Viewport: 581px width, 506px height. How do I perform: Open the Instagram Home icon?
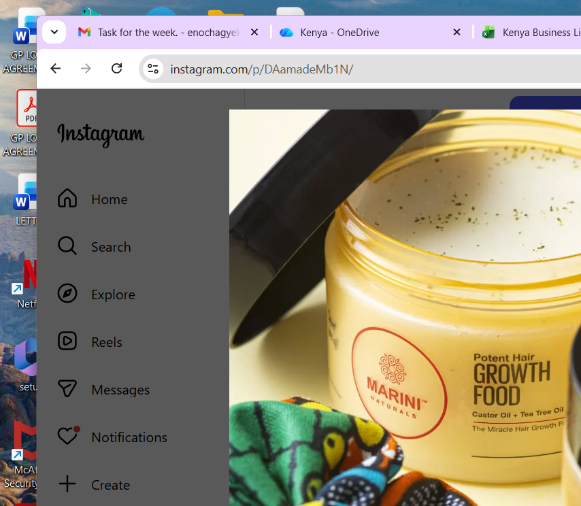(x=67, y=198)
